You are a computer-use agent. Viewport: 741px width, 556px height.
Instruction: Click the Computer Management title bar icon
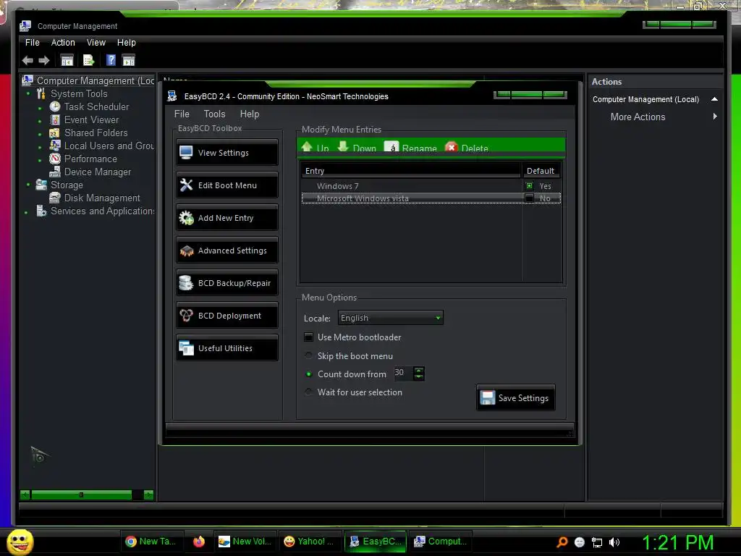point(25,26)
